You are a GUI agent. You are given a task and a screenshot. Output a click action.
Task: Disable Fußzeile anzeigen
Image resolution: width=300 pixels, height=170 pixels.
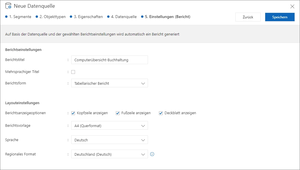[118, 113]
